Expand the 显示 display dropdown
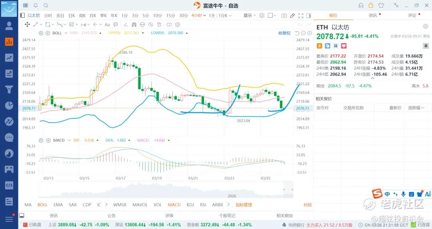 [x=250, y=16]
